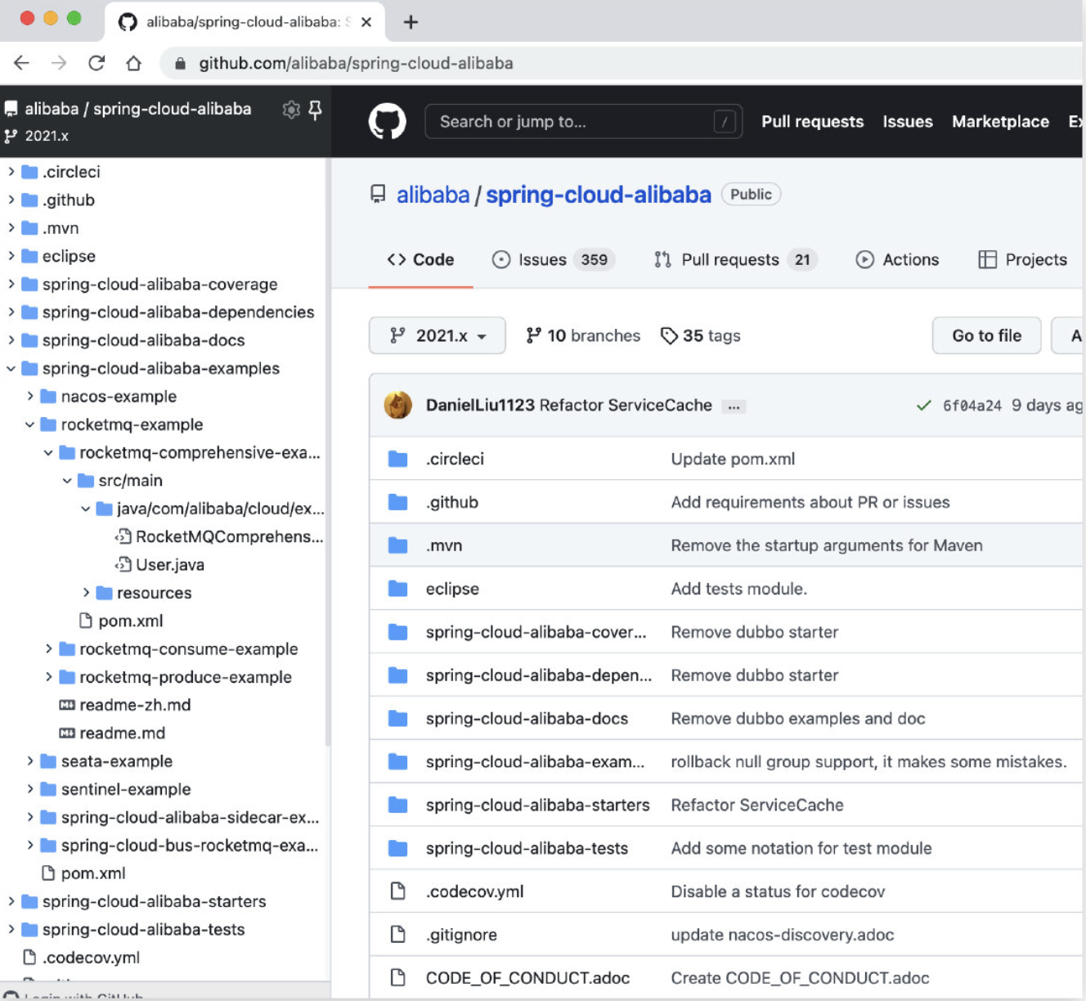Click the .circleci folder icon in file list

(x=398, y=459)
